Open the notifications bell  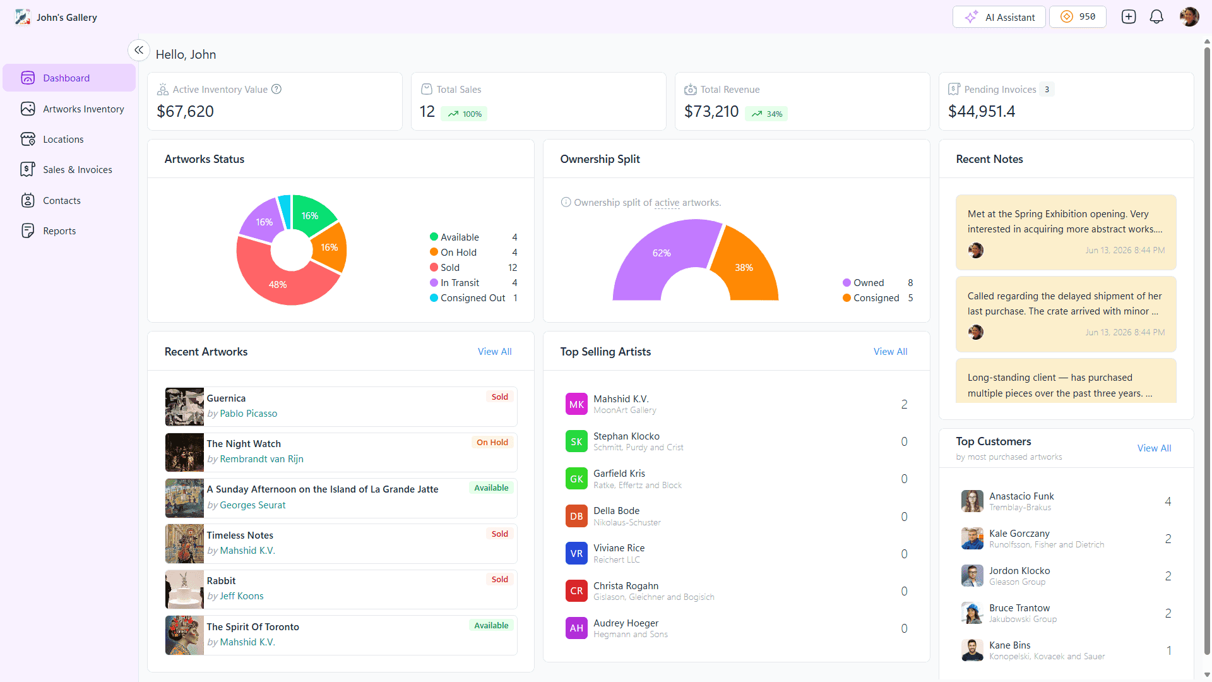[1156, 17]
